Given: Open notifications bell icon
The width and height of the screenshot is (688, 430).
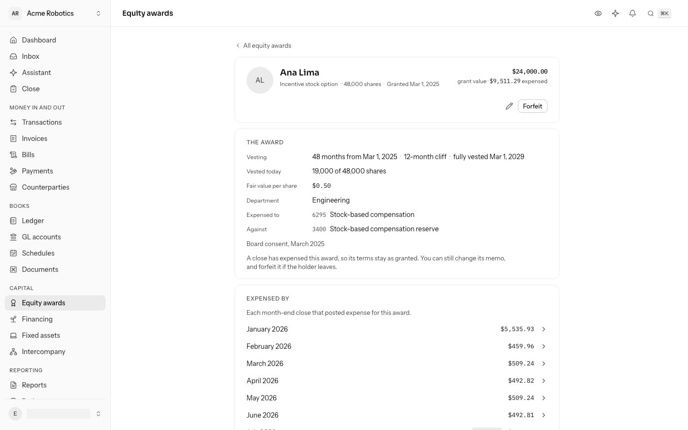Looking at the screenshot, I should pos(633,13).
